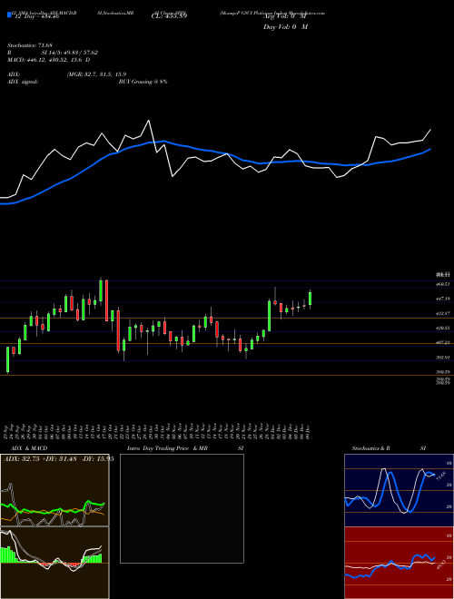Open the blue stochastics chart panel
Screen dimensions: 454x599
coord(399,490)
